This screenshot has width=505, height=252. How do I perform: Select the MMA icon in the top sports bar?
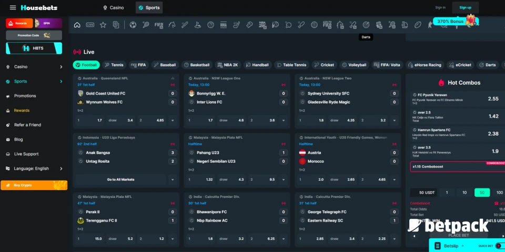pyautogui.click(x=224, y=25)
